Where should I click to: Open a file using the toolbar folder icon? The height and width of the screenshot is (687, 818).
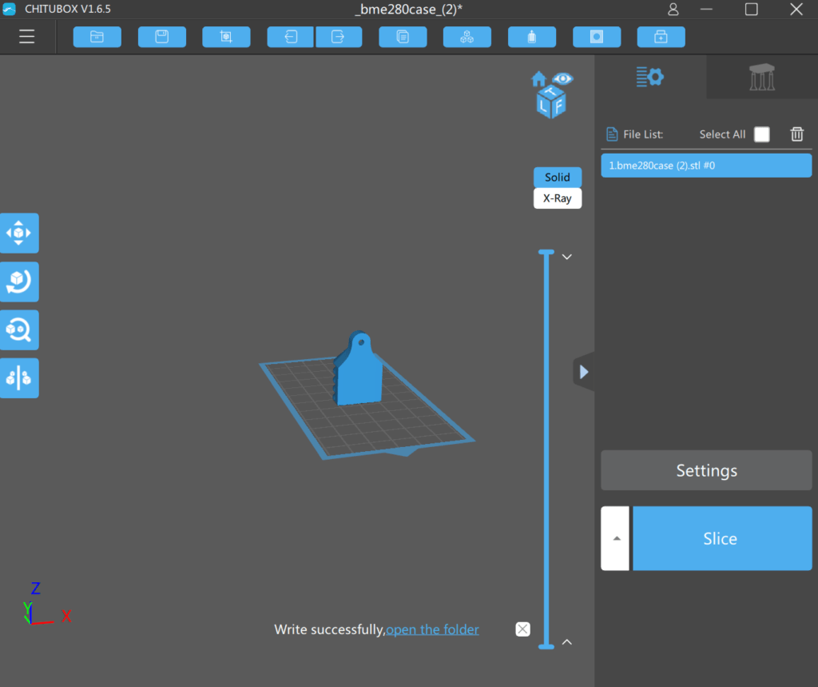coord(97,36)
